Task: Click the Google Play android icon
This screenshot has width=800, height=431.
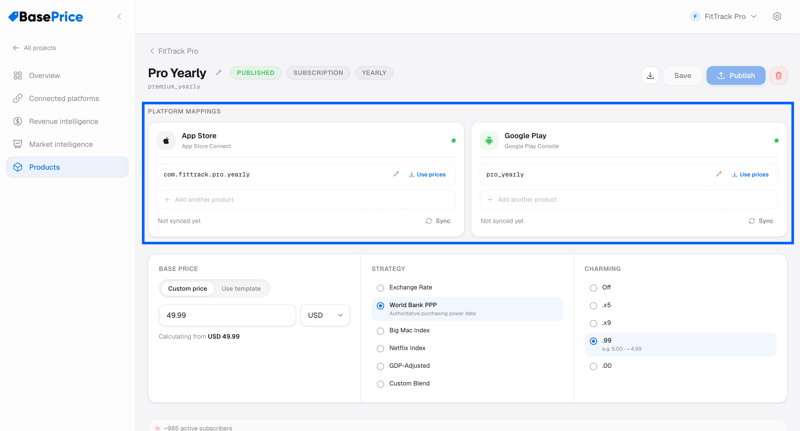Action: (x=489, y=141)
